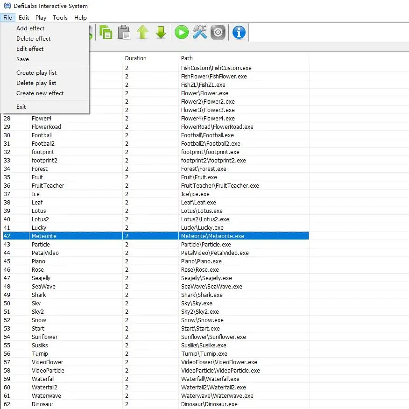Screen dimensions: 409x409
Task: Select the FlowerRoad effect row
Action: click(x=156, y=127)
